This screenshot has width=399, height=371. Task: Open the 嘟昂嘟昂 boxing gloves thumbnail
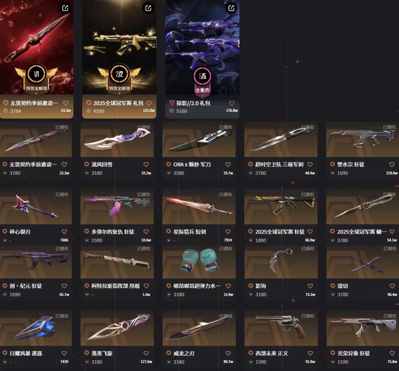pos(199,262)
